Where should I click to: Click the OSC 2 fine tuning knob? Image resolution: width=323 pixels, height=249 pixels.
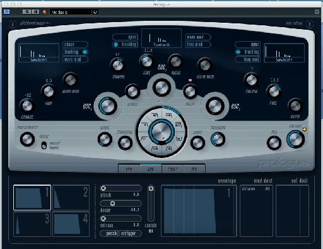pyautogui.click(x=146, y=61)
